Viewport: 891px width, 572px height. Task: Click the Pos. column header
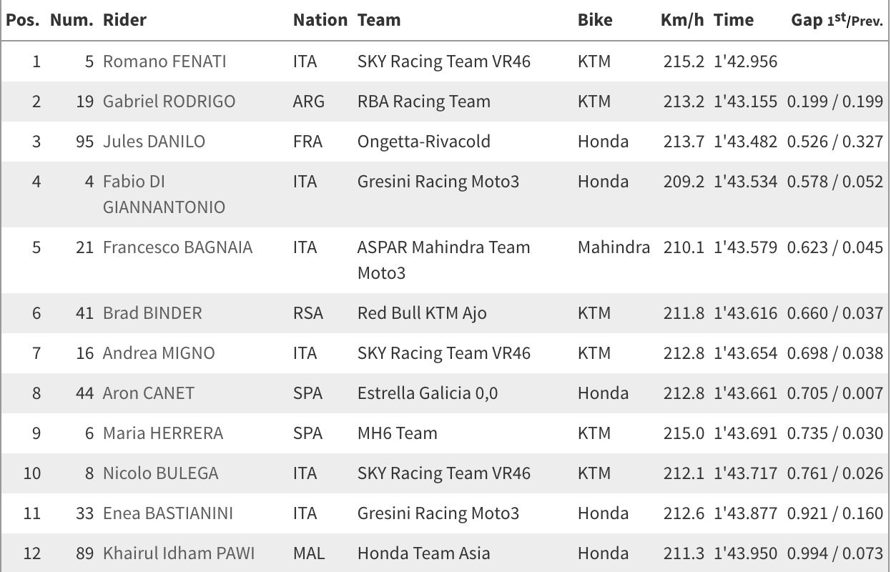pyautogui.click(x=23, y=20)
